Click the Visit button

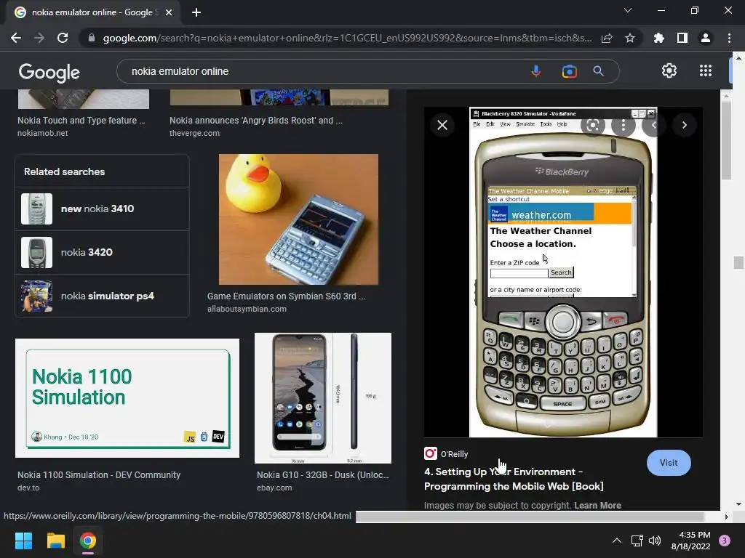click(669, 463)
